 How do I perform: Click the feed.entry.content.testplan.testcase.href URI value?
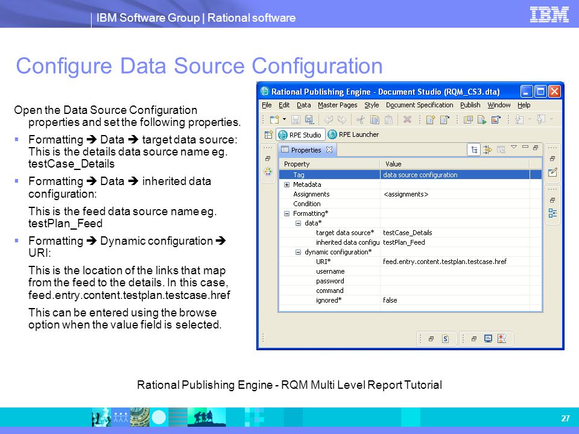455,262
